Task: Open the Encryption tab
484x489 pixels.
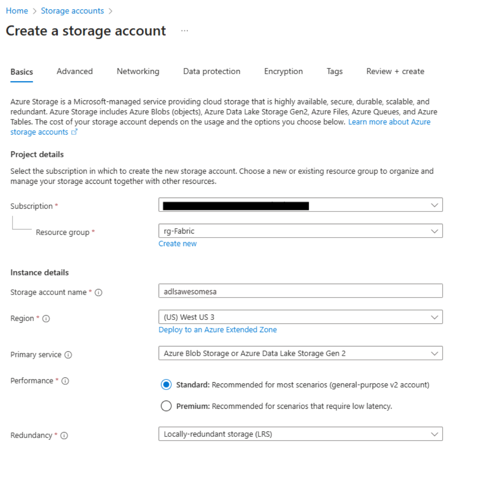Action: (x=283, y=71)
